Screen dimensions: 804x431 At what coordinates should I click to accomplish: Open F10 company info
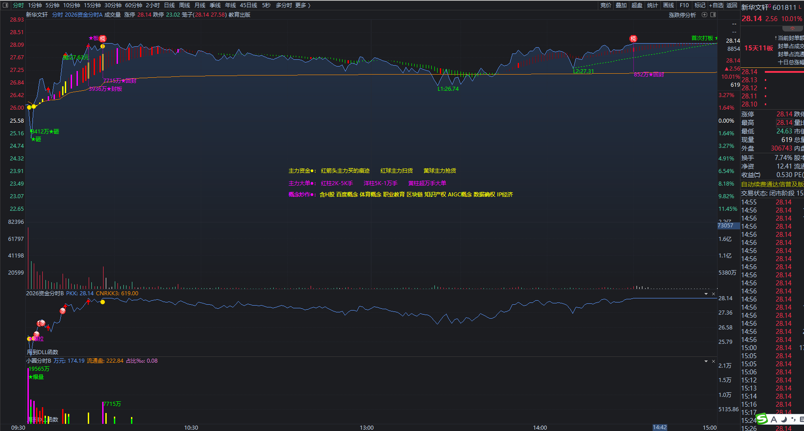tap(684, 5)
